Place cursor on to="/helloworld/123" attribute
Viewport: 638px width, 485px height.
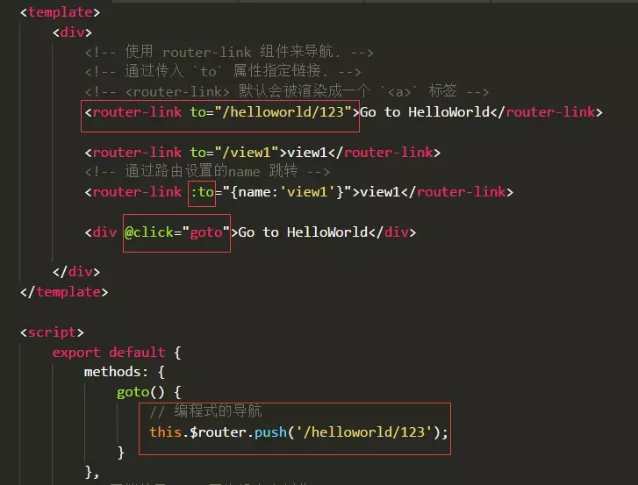coord(270,111)
